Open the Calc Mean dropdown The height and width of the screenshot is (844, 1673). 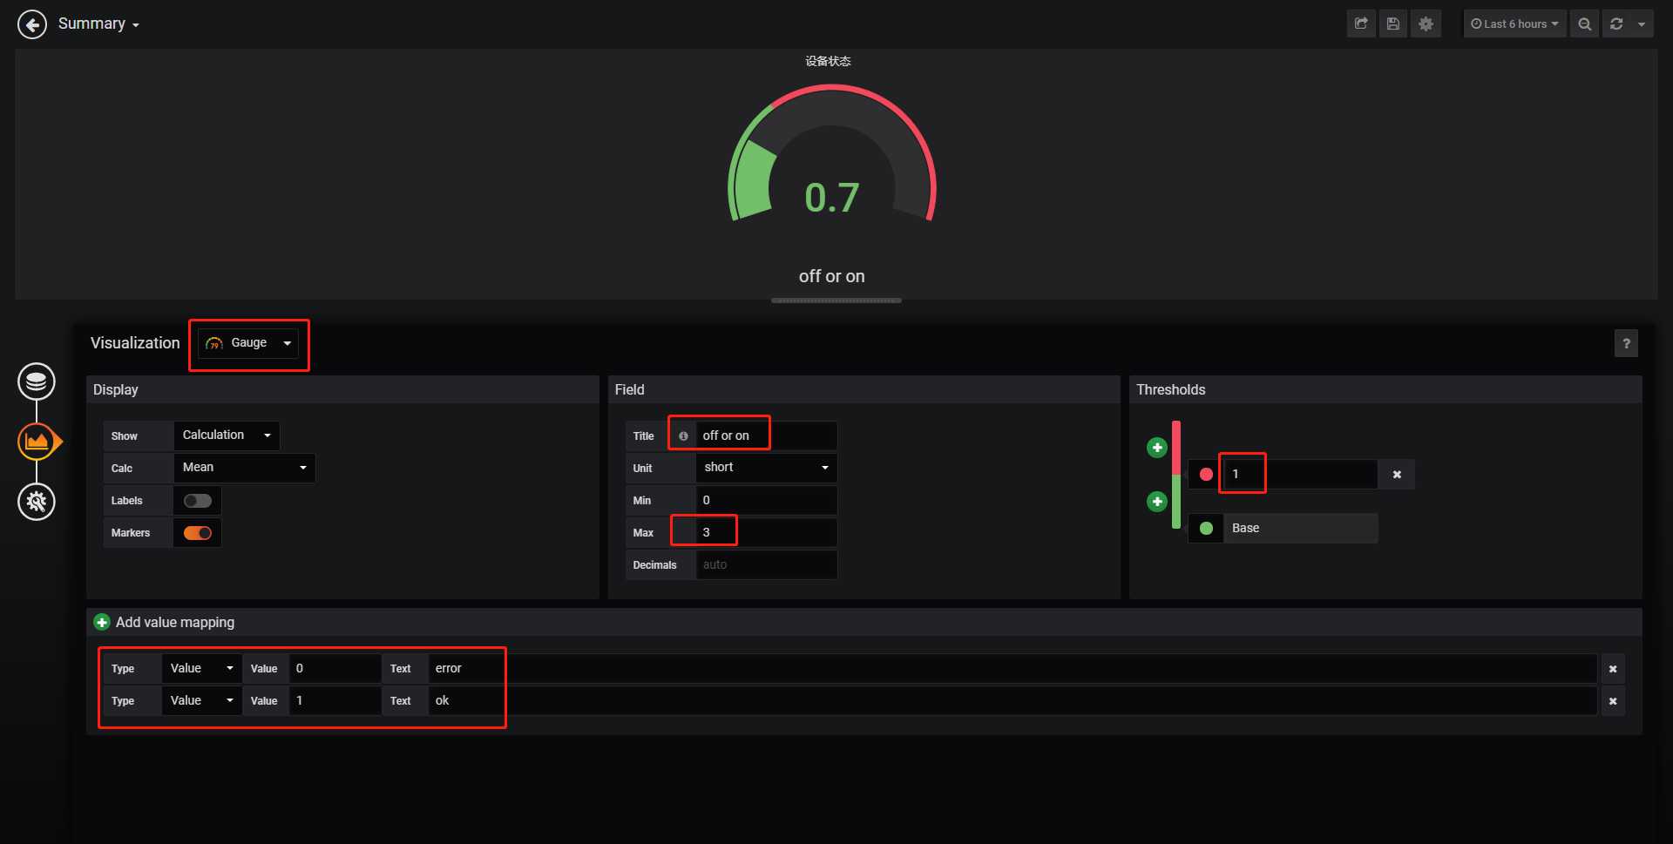pyautogui.click(x=244, y=468)
